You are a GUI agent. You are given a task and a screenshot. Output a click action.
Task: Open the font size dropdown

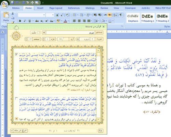53,15
